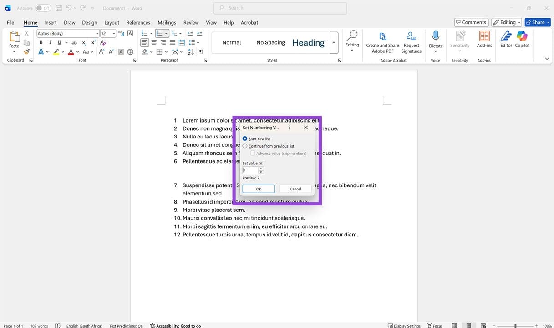
Task: Confirm dialog by clicking OK
Action: pos(258,189)
